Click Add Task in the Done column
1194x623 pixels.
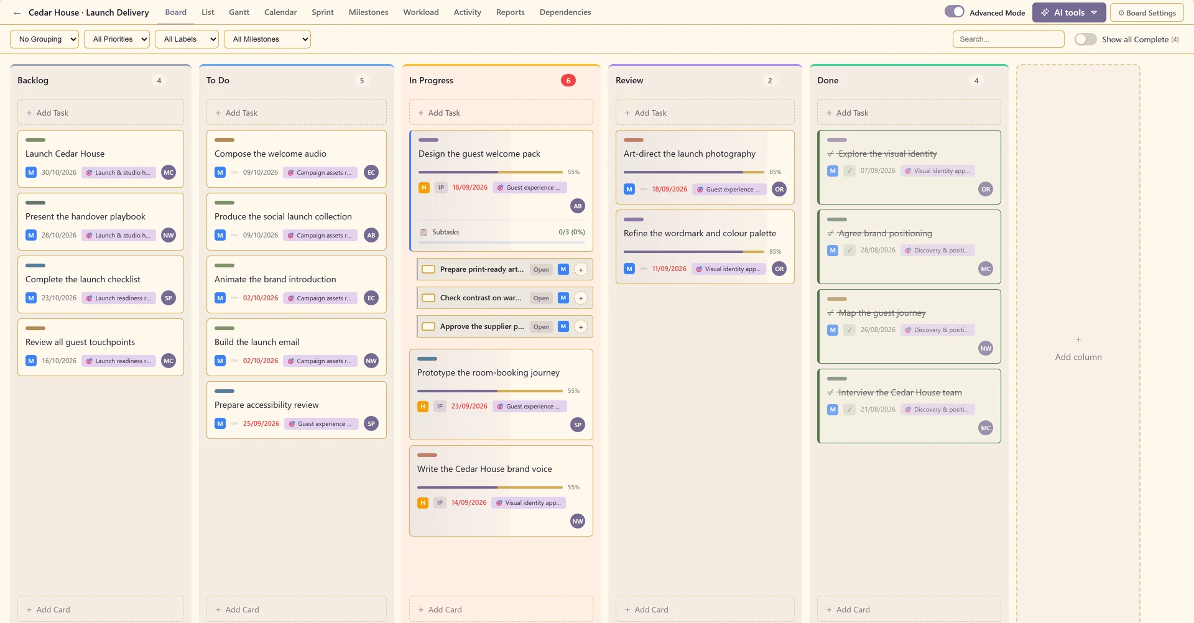tap(909, 113)
